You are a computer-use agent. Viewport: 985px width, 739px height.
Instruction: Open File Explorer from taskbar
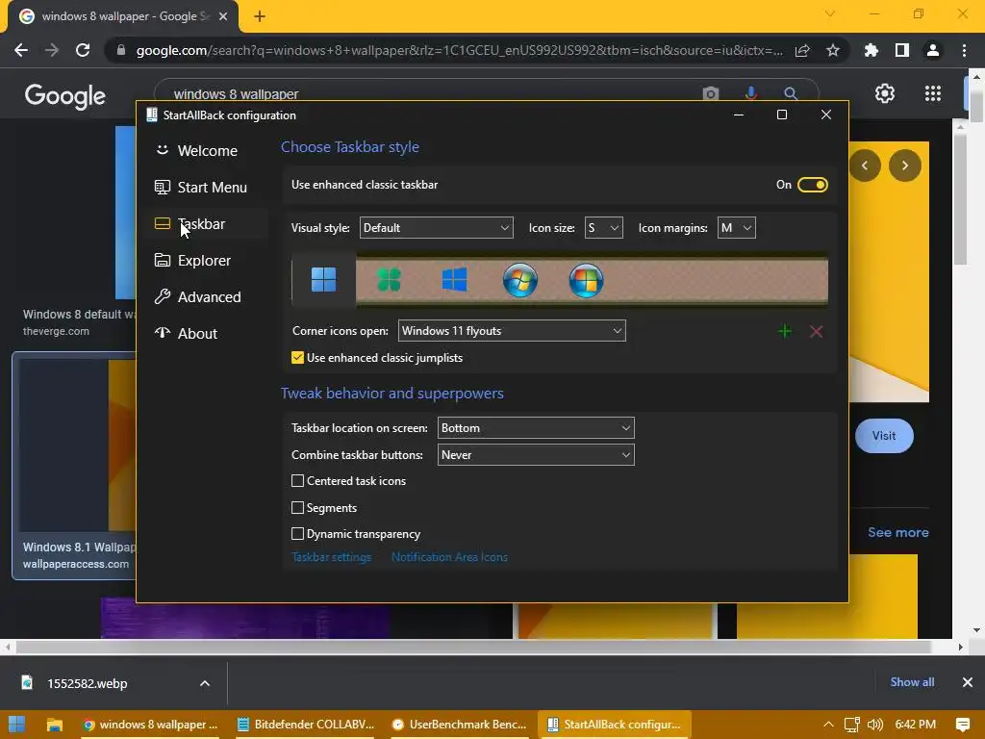tap(55, 725)
